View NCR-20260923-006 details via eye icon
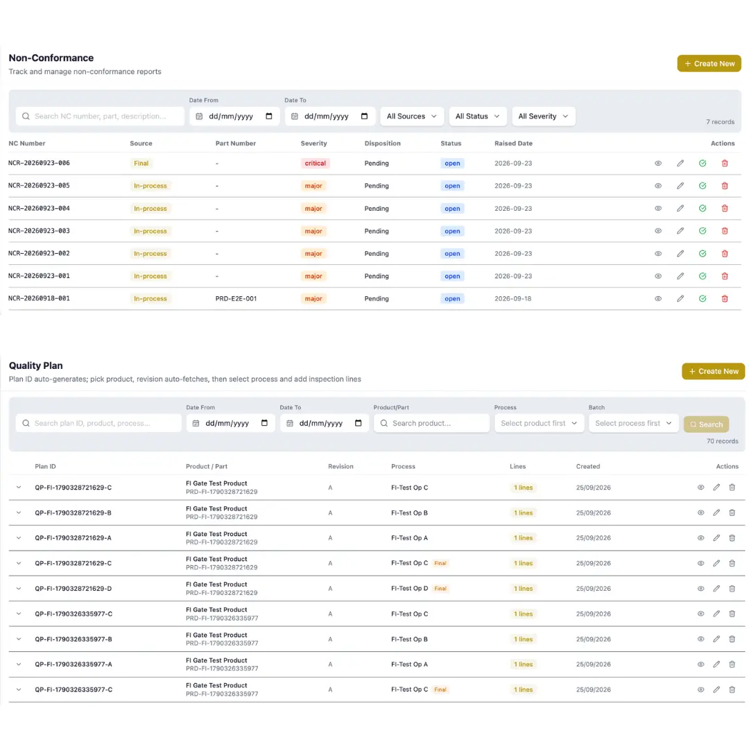 [657, 164]
